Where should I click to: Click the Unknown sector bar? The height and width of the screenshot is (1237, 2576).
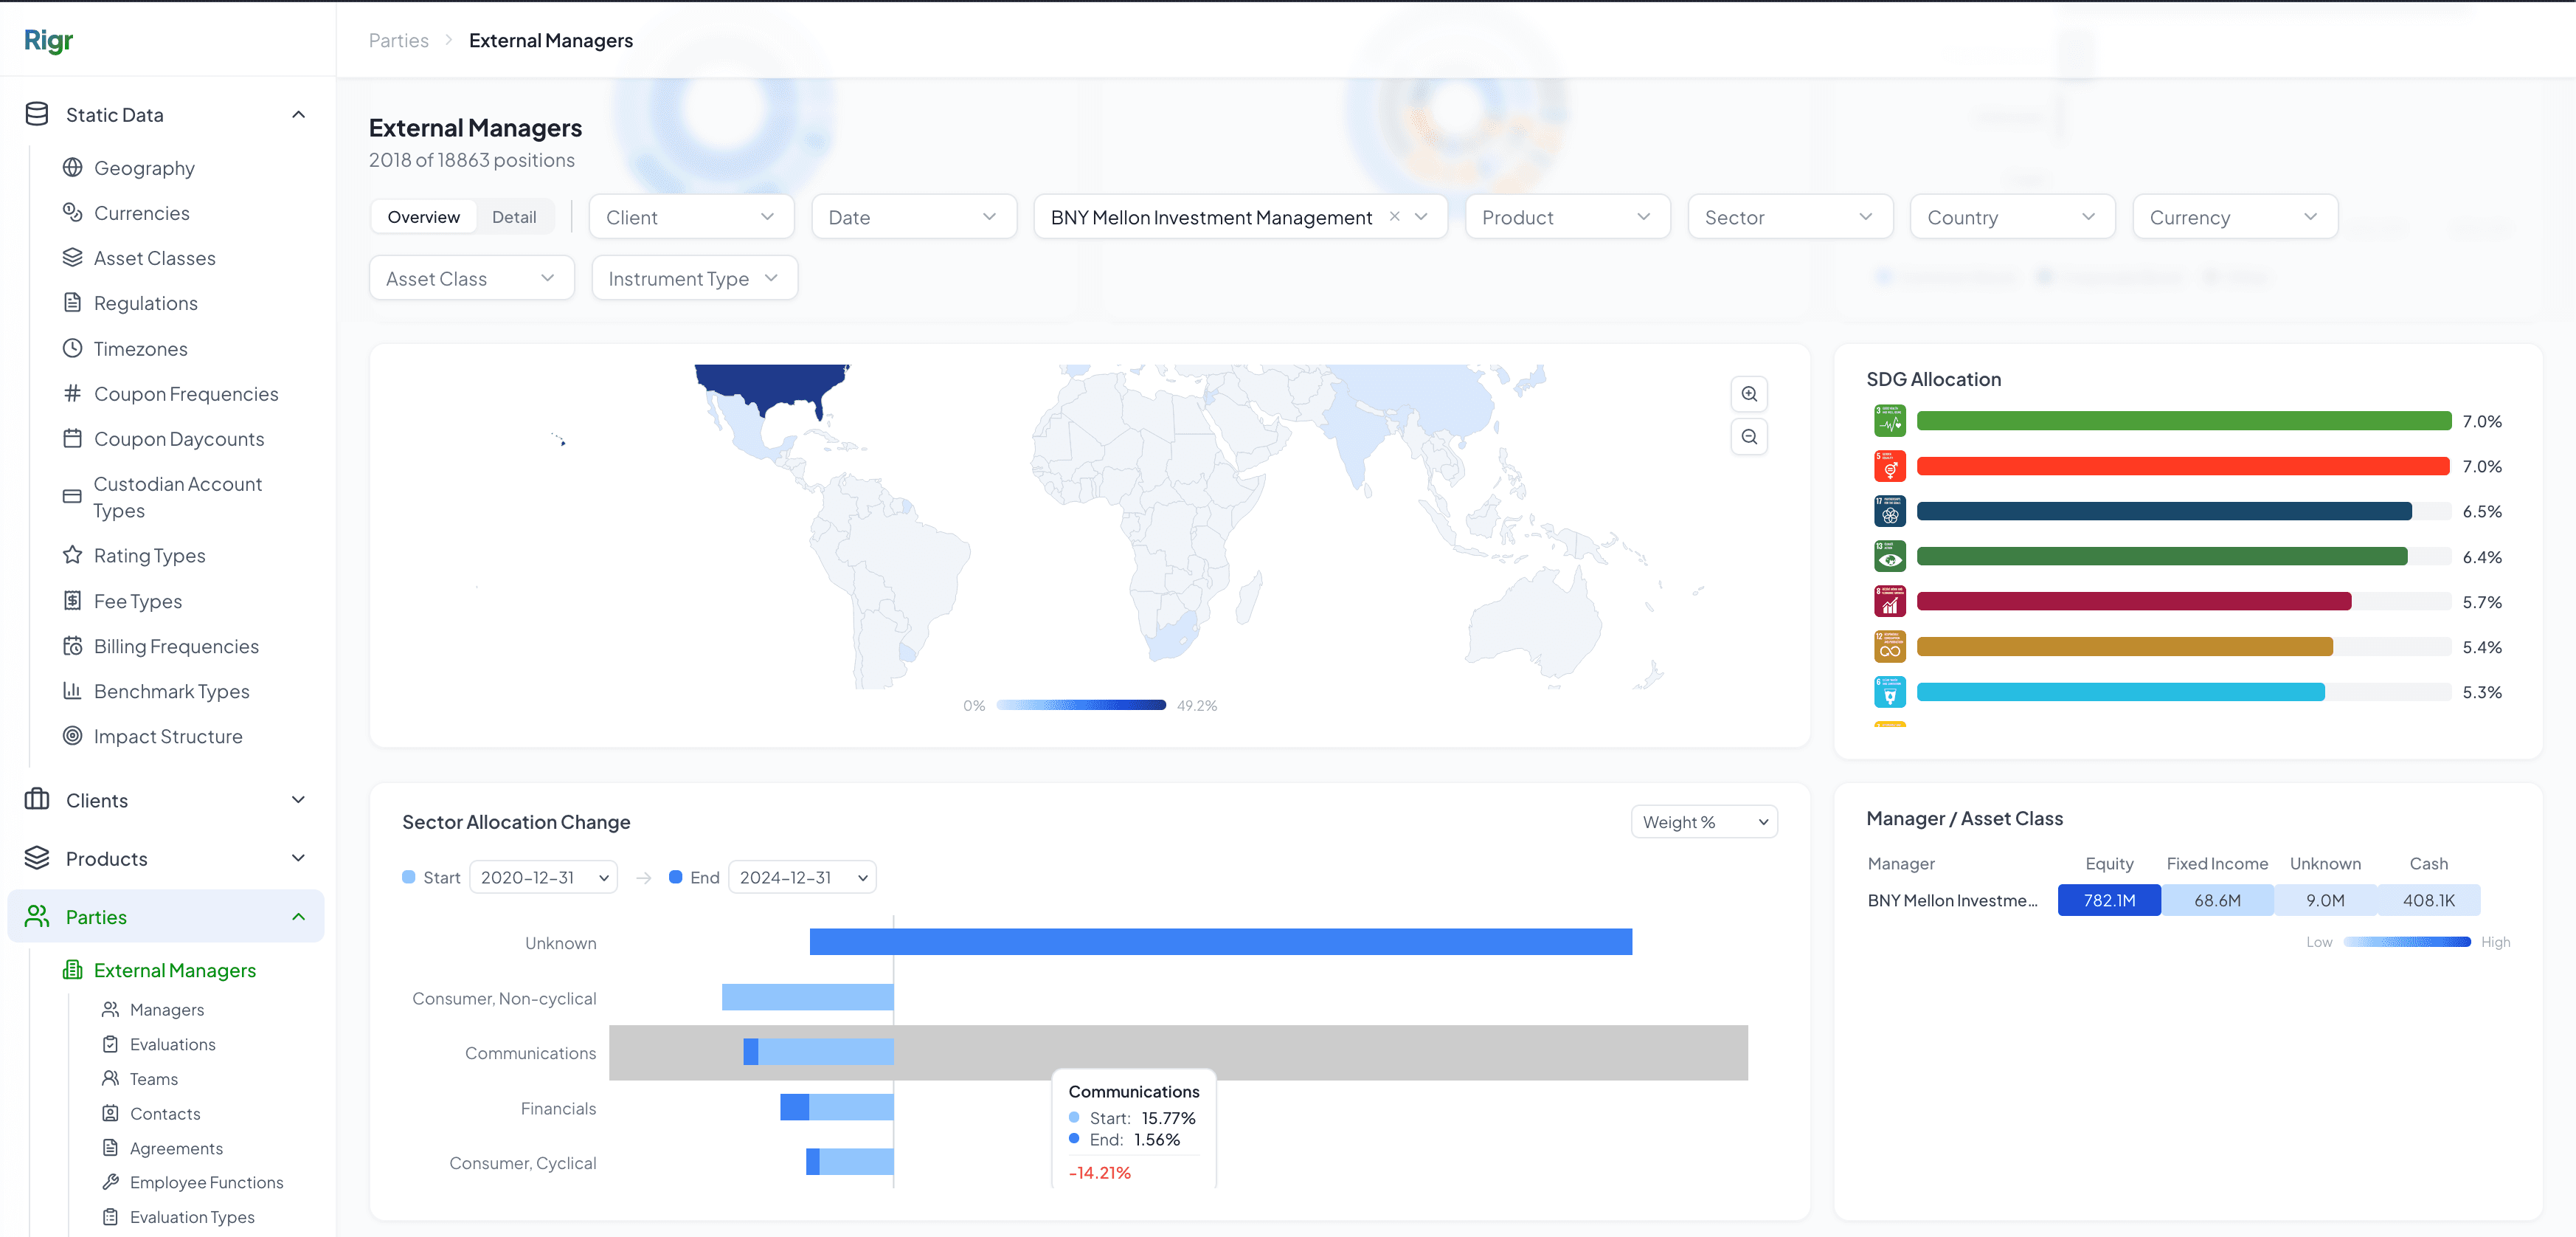(x=1221, y=942)
